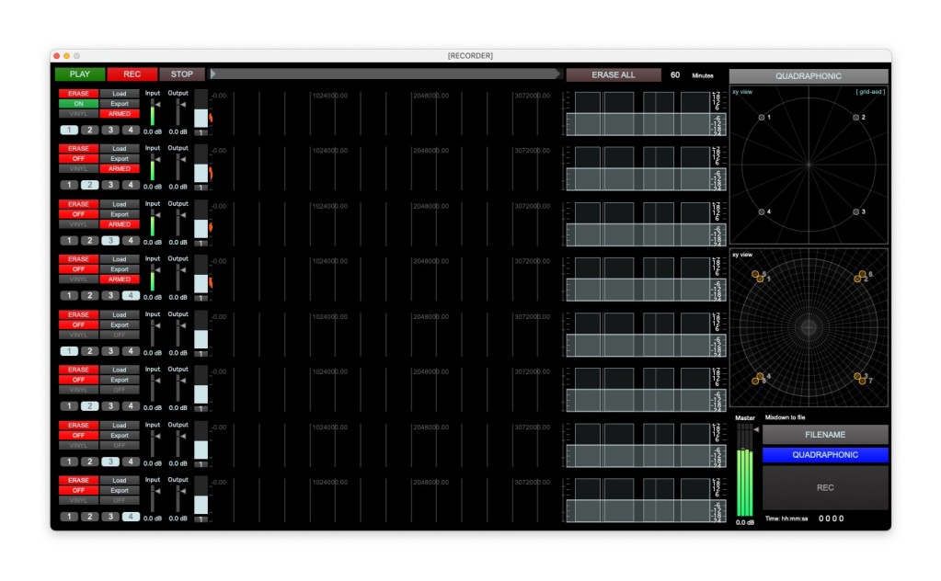Select speaker node 4 in top xy view
Image resolution: width=941 pixels, height=581 pixels.
pyautogui.click(x=762, y=211)
